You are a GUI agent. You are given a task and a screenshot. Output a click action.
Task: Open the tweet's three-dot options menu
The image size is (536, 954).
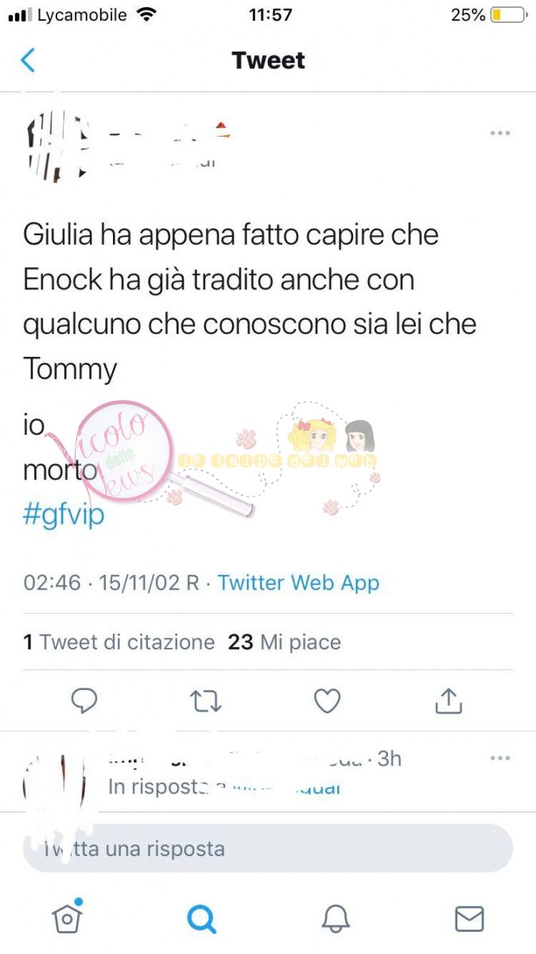(x=499, y=133)
